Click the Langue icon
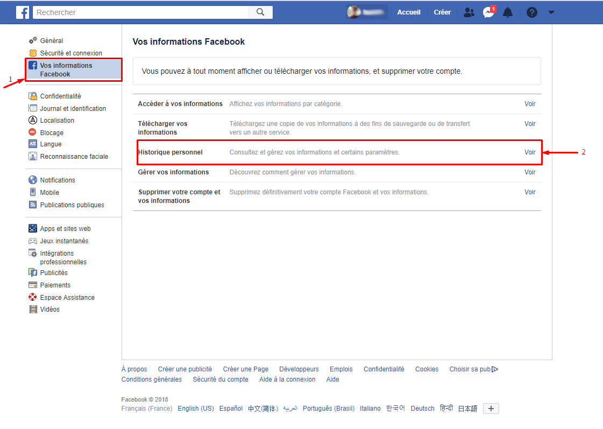603x429 pixels. tap(33, 144)
